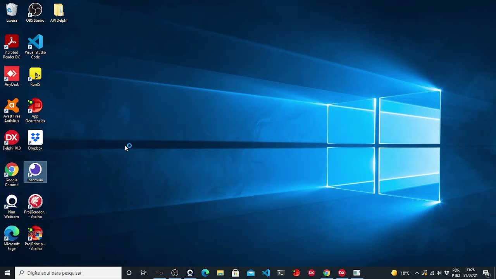Select the API Delphi folder on desktop
Viewport: 496px width, 279px height.
(x=59, y=13)
